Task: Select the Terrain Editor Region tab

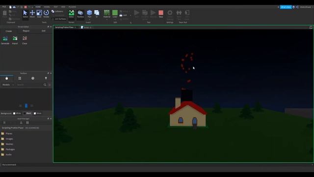Action: 26,31
